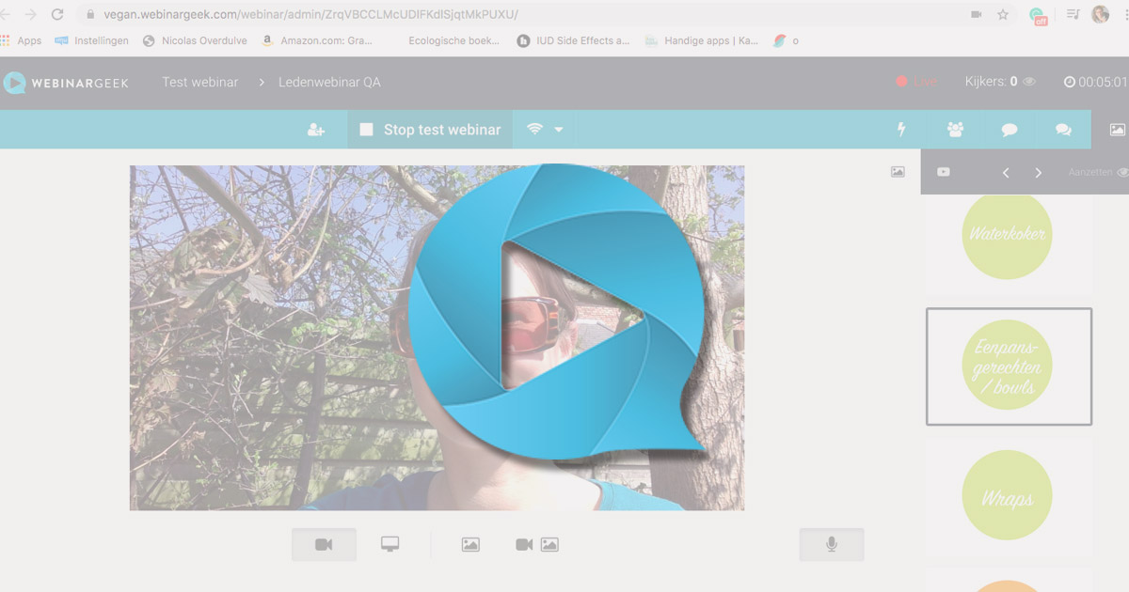1129x592 pixels.
Task: Bookmark this page with the star
Action: pos(1003,14)
